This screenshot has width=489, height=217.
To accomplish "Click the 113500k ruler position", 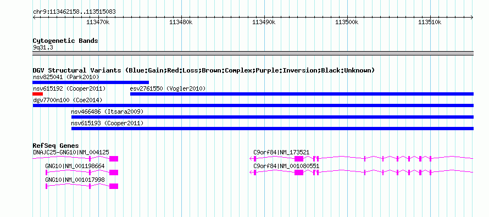I will [x=347, y=22].
